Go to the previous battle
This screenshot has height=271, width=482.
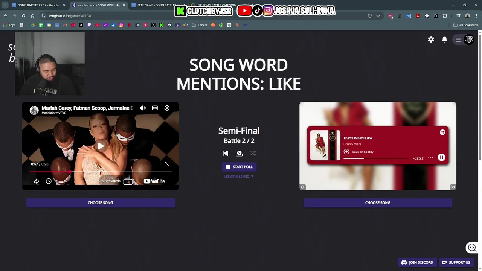[x=226, y=153]
